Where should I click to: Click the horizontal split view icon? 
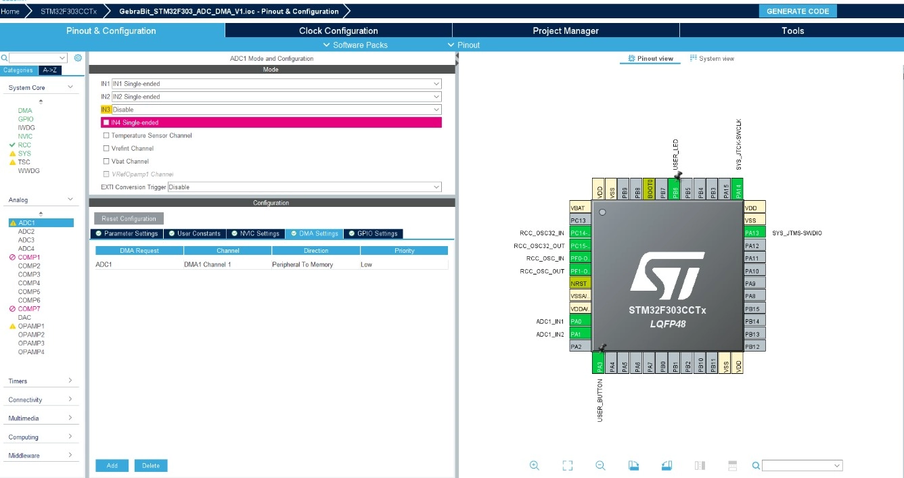(731, 465)
